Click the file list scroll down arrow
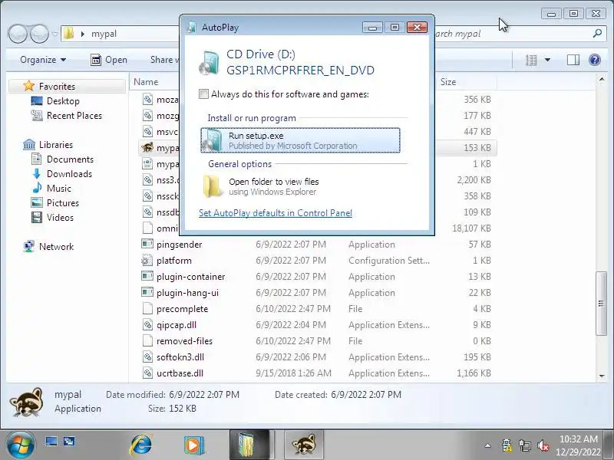The image size is (614, 460). click(602, 376)
